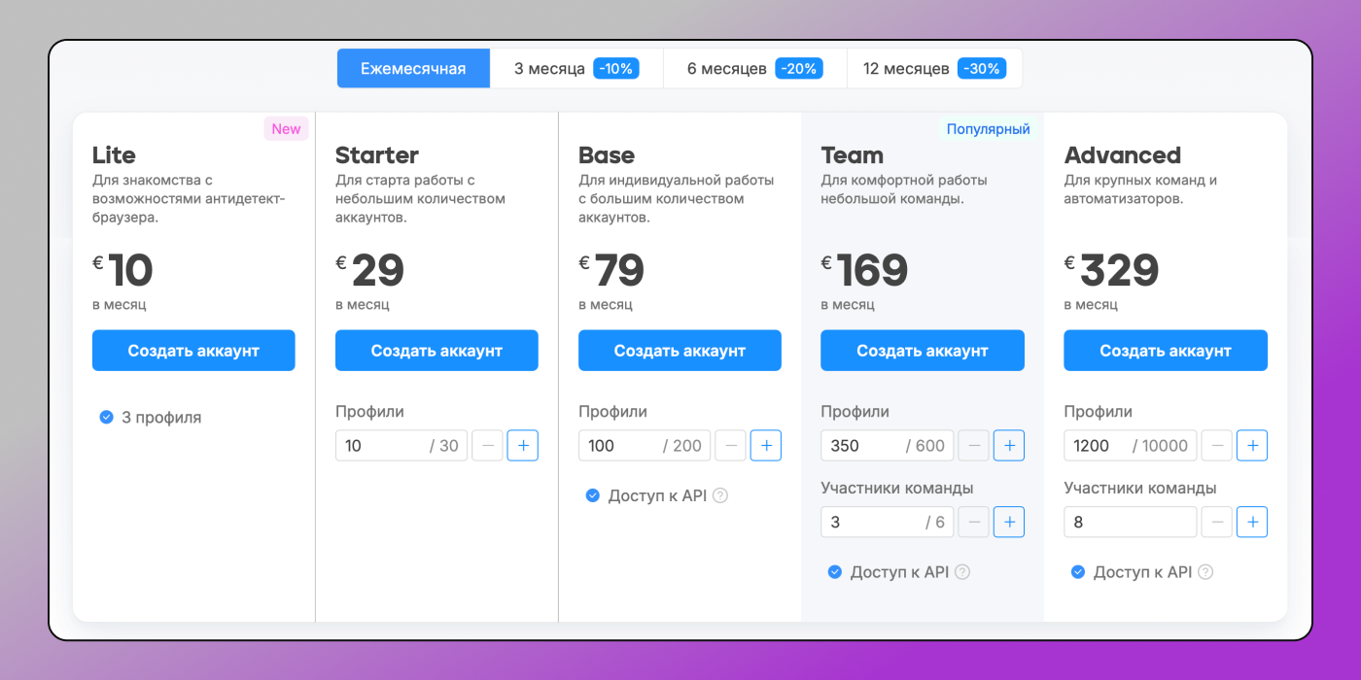Click the minus icon for Base profiles
Viewport: 1361px width, 680px height.
730,445
